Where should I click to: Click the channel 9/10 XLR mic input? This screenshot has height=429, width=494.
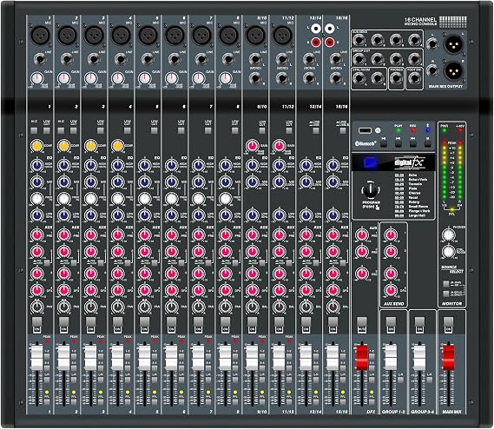pyautogui.click(x=255, y=36)
